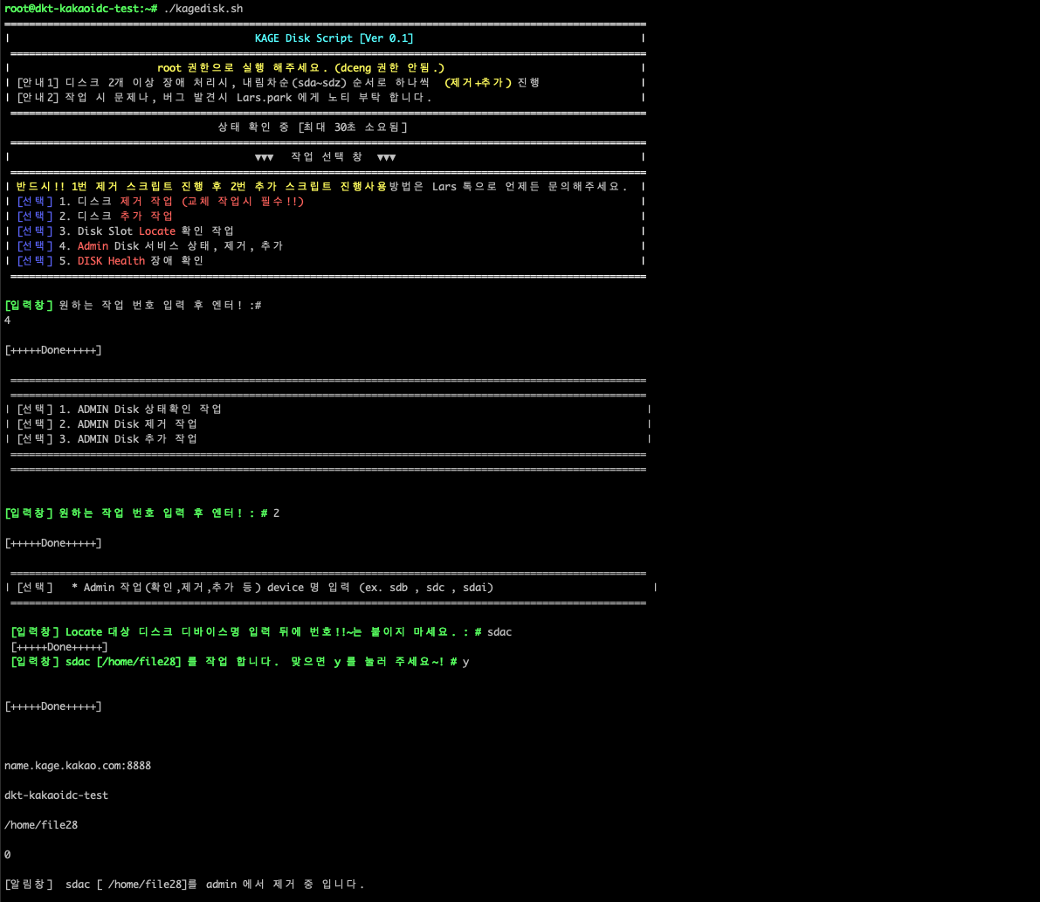Click the yellow 'root 권한으로 실행 해주세요' line
Viewport: 1040px width, 902px height.
tap(300, 67)
